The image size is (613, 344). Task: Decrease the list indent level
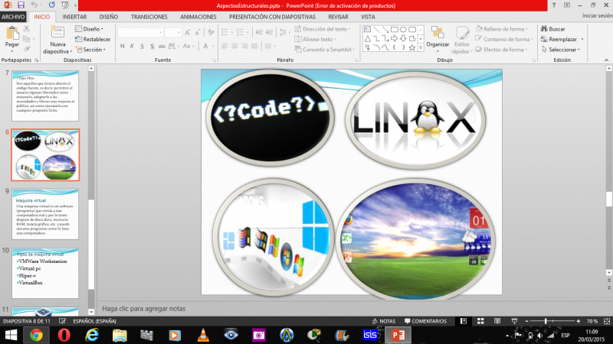click(259, 32)
